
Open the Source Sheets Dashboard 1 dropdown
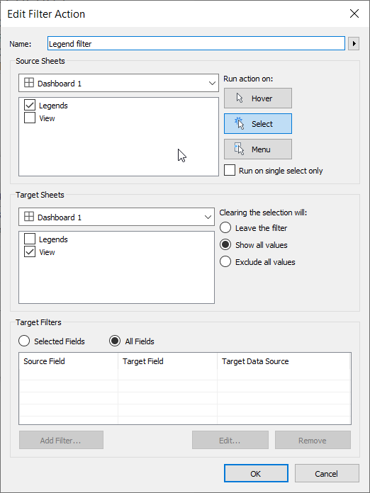pos(118,83)
